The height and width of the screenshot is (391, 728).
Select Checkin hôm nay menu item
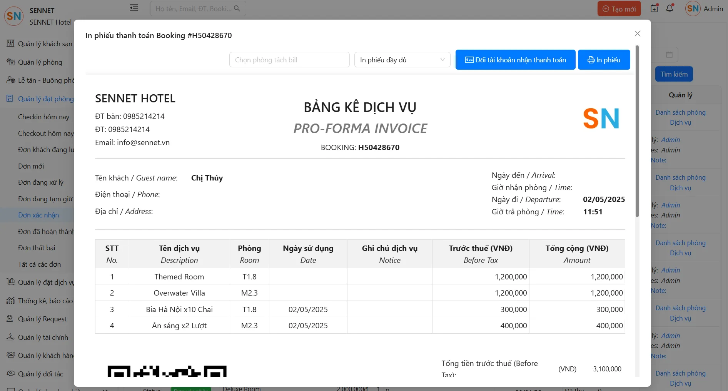click(43, 117)
